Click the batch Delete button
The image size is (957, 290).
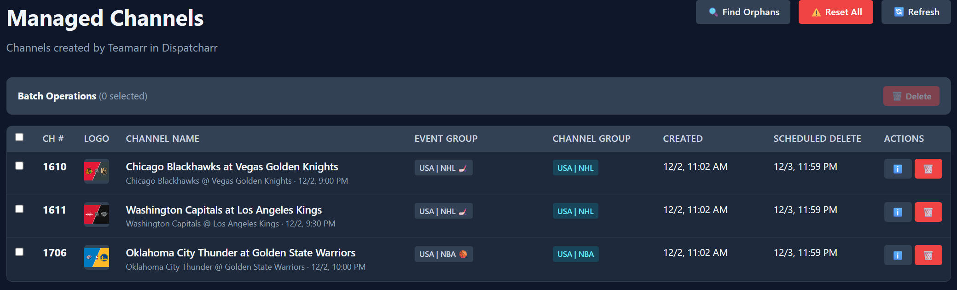click(x=911, y=96)
